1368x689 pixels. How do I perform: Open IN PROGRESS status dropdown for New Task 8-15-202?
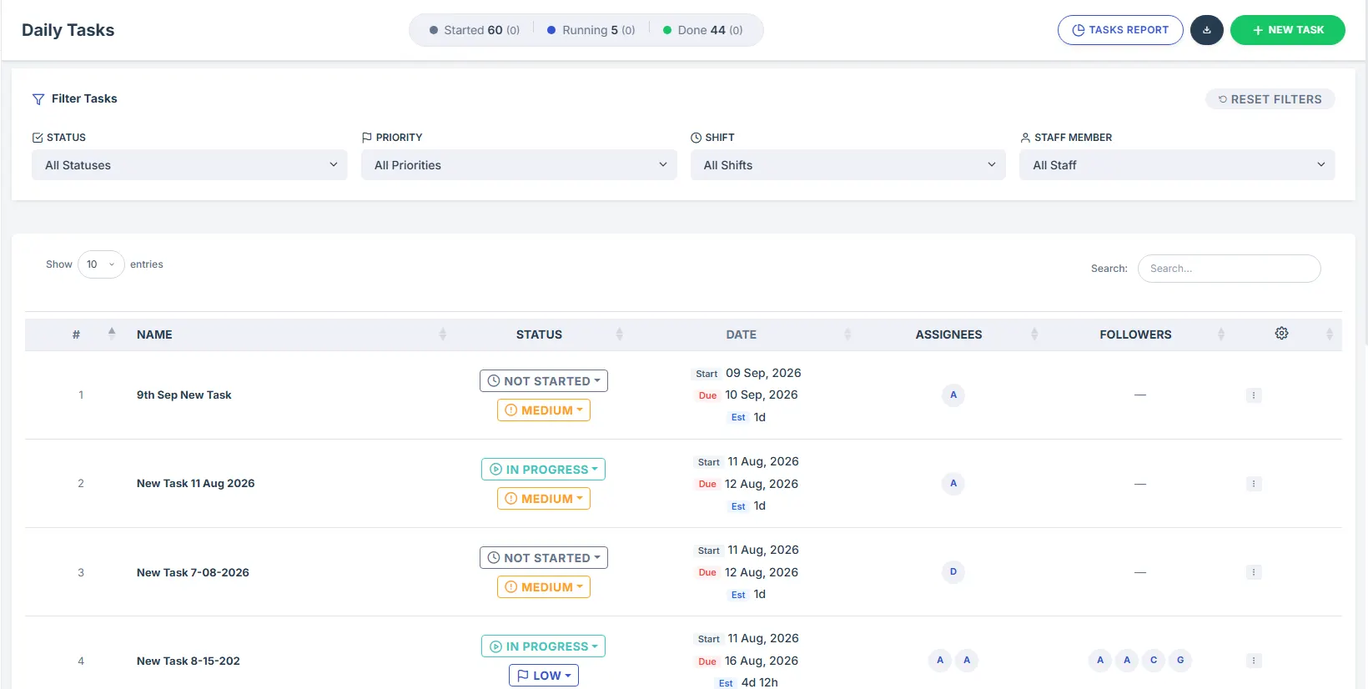543,646
